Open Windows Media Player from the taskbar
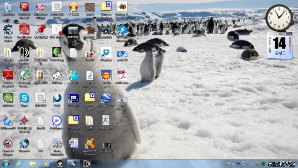The image size is (298, 168). point(46,164)
